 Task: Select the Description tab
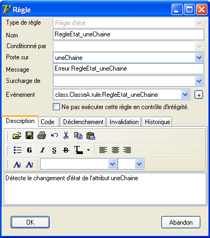click(20, 121)
